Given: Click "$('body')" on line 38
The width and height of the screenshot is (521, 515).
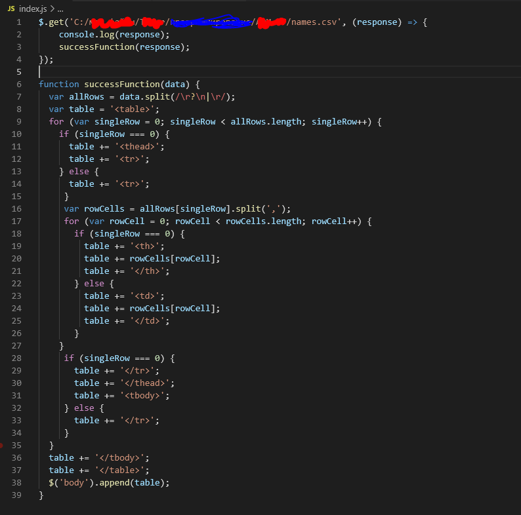Looking at the screenshot, I should 72,482.
